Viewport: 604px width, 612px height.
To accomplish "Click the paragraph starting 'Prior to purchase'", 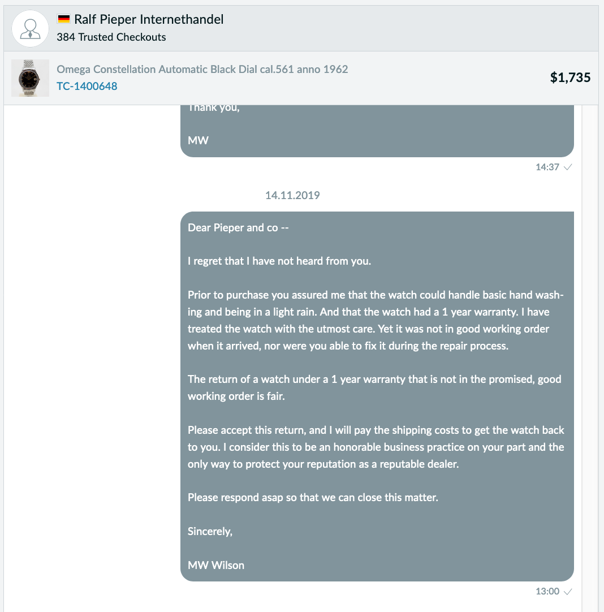I will pyautogui.click(x=376, y=320).
